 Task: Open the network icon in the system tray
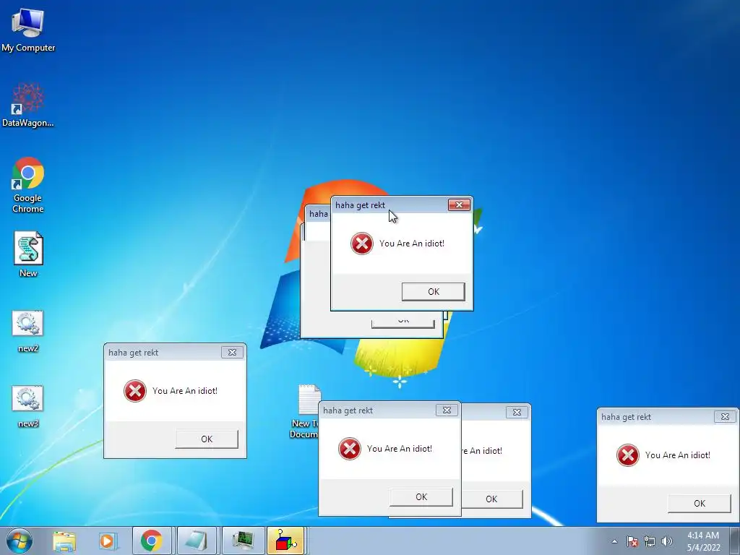point(650,541)
